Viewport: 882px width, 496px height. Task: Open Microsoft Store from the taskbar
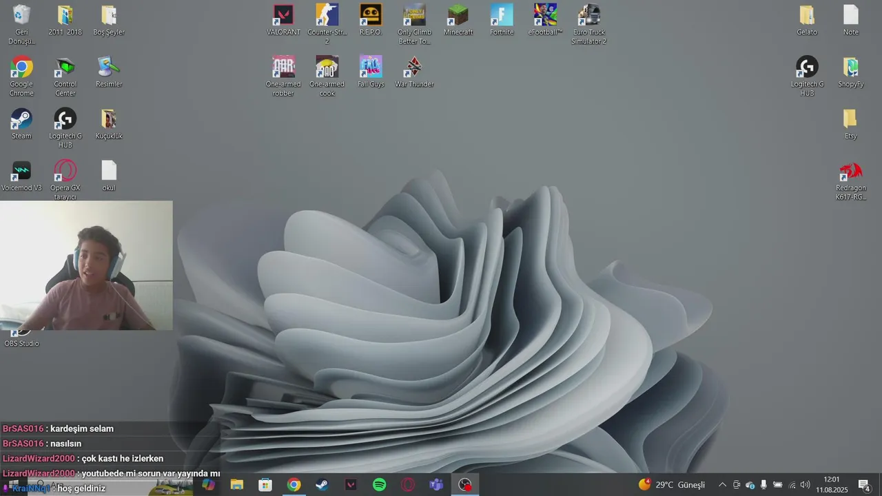pyautogui.click(x=265, y=485)
